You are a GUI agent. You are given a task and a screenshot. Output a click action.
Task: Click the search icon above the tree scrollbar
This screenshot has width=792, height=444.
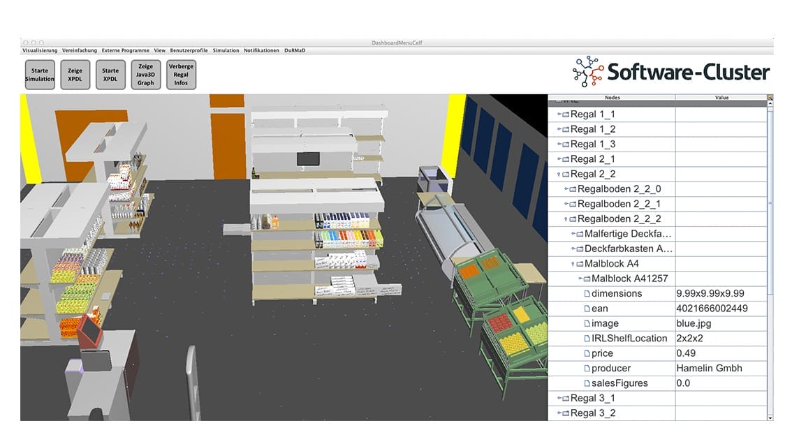pos(770,98)
